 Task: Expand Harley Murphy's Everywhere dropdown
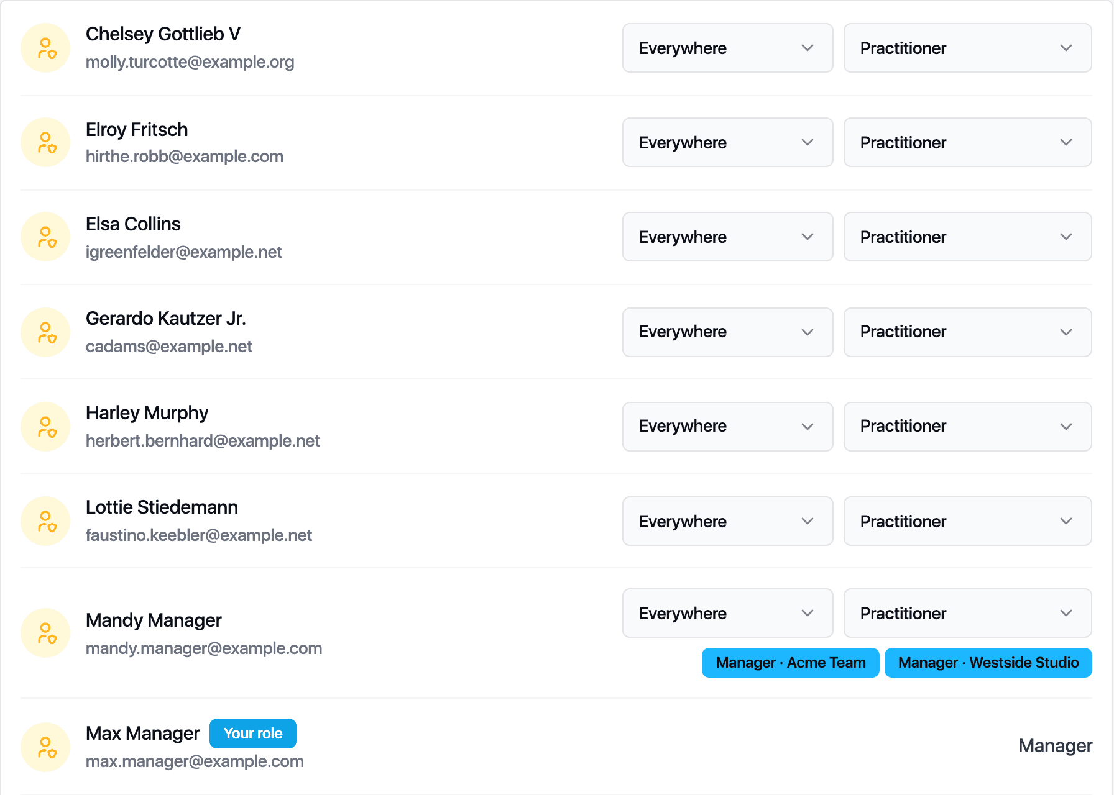pos(727,427)
